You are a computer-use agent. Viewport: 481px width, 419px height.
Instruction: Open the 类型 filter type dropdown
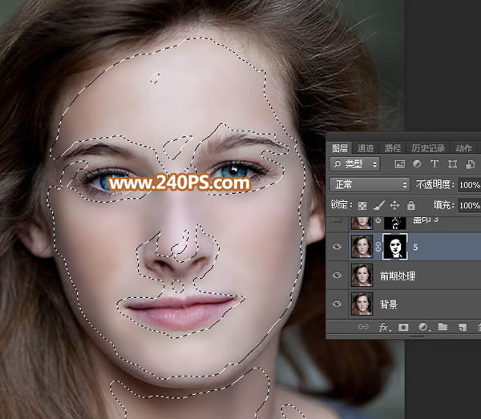[355, 164]
